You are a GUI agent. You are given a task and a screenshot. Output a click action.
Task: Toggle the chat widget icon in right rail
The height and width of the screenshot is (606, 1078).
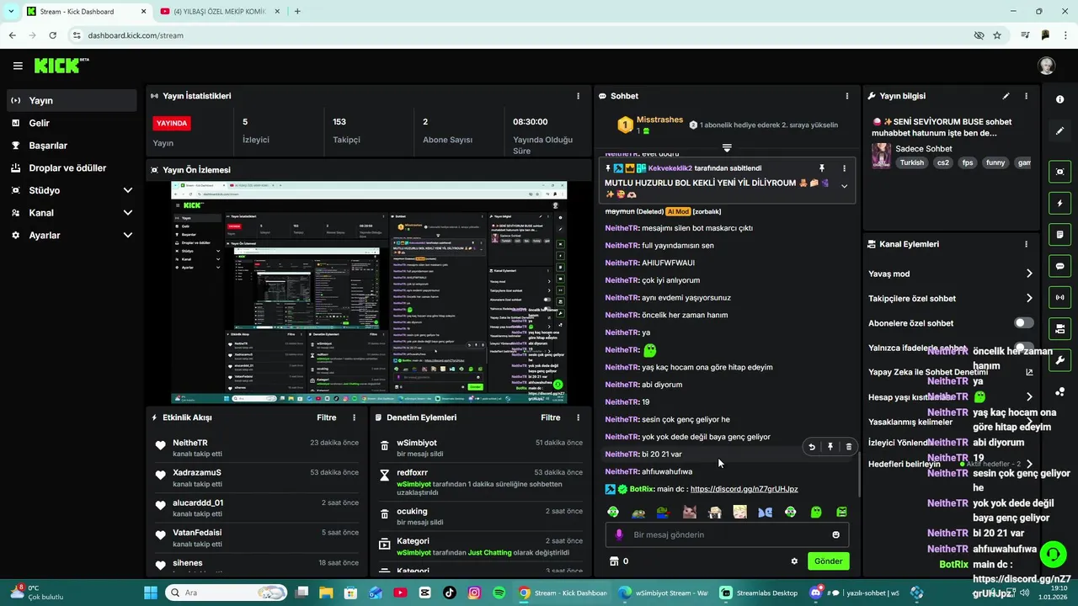(x=1059, y=266)
